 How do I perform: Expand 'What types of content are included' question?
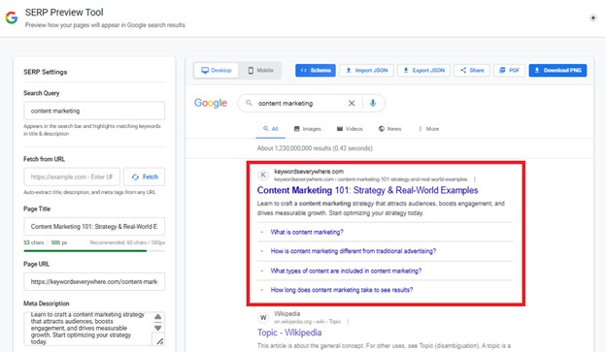click(x=385, y=271)
